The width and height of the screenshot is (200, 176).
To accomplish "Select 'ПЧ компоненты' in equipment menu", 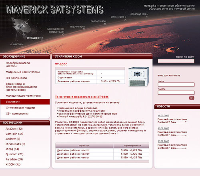I will point(16,78).
